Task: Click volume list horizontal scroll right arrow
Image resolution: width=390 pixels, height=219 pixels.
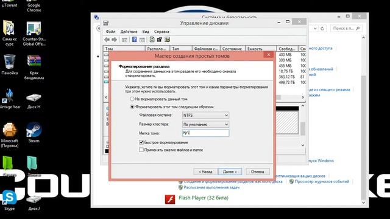Action: click(303, 97)
